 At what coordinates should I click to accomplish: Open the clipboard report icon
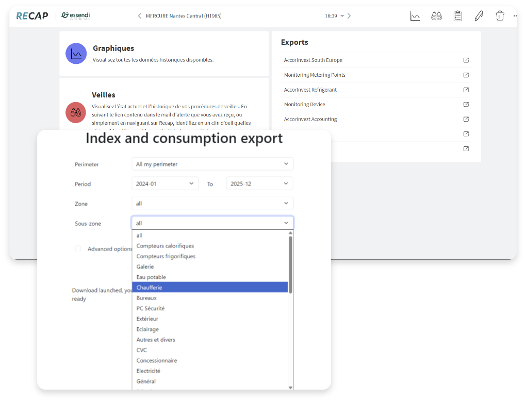coord(457,16)
